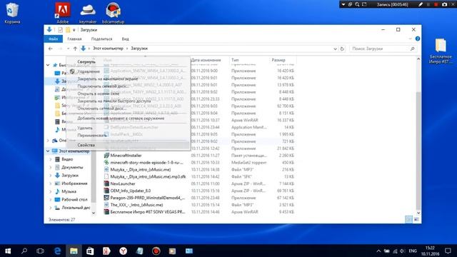Open recent locations dropdown next to navigation arrows
The width and height of the screenshot is (457, 257).
click(69, 49)
